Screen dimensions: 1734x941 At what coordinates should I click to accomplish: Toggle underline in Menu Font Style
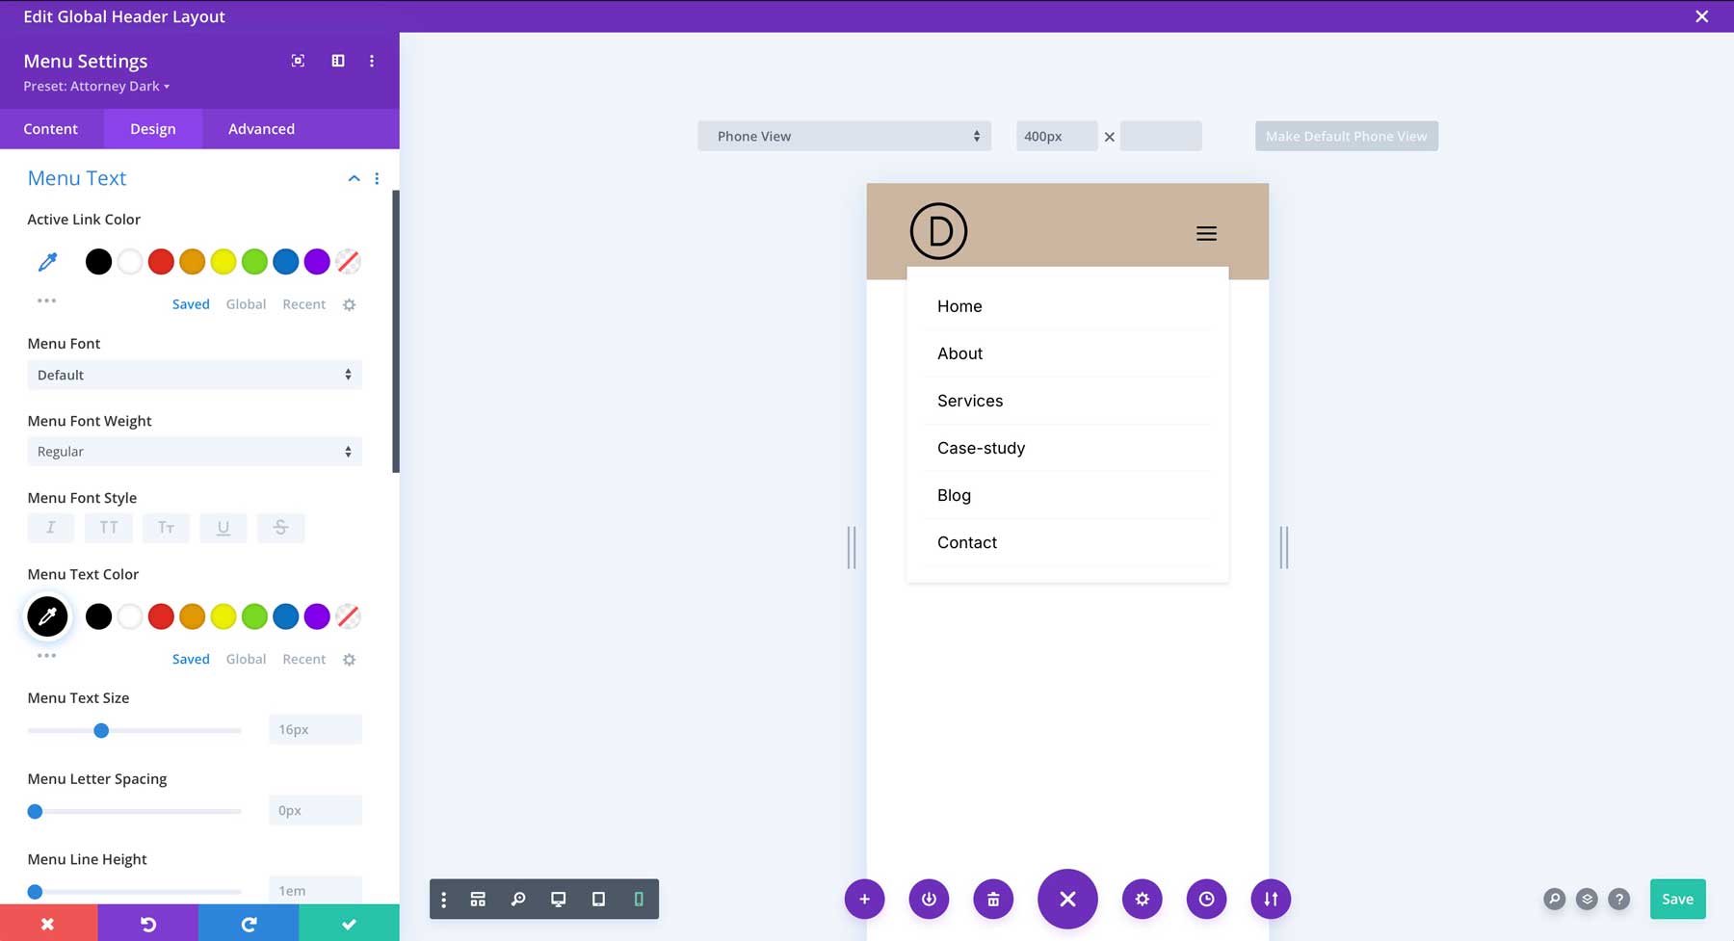[223, 528]
